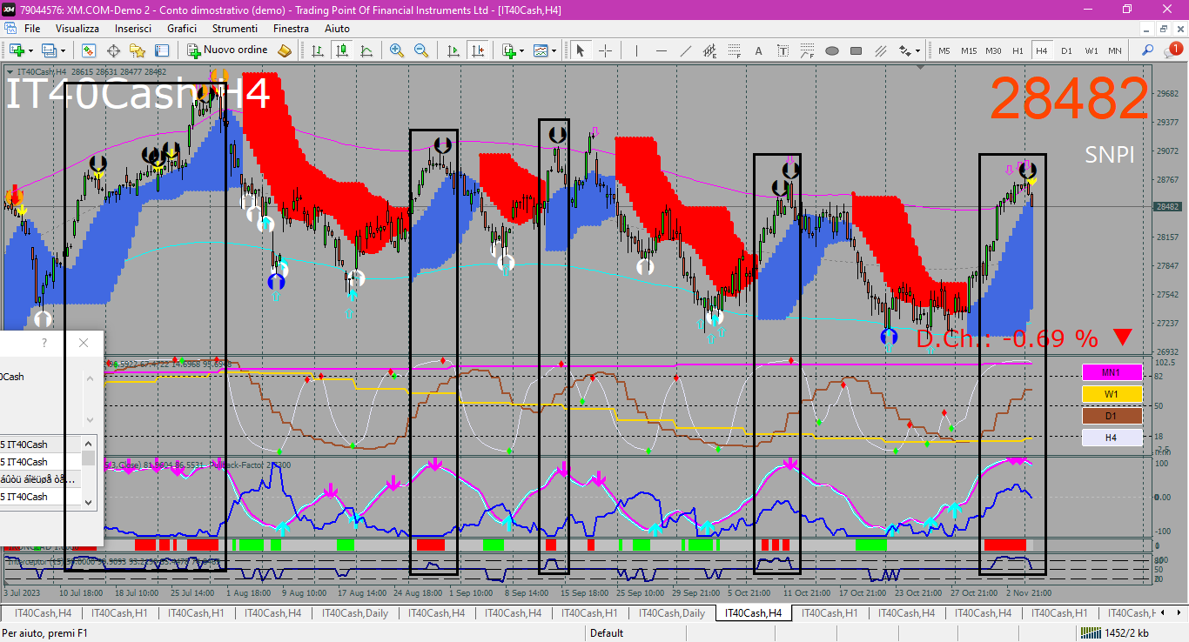Screen dimensions: 1189x642
Task: Toggle chart Auto Scroll
Action: click(x=453, y=50)
